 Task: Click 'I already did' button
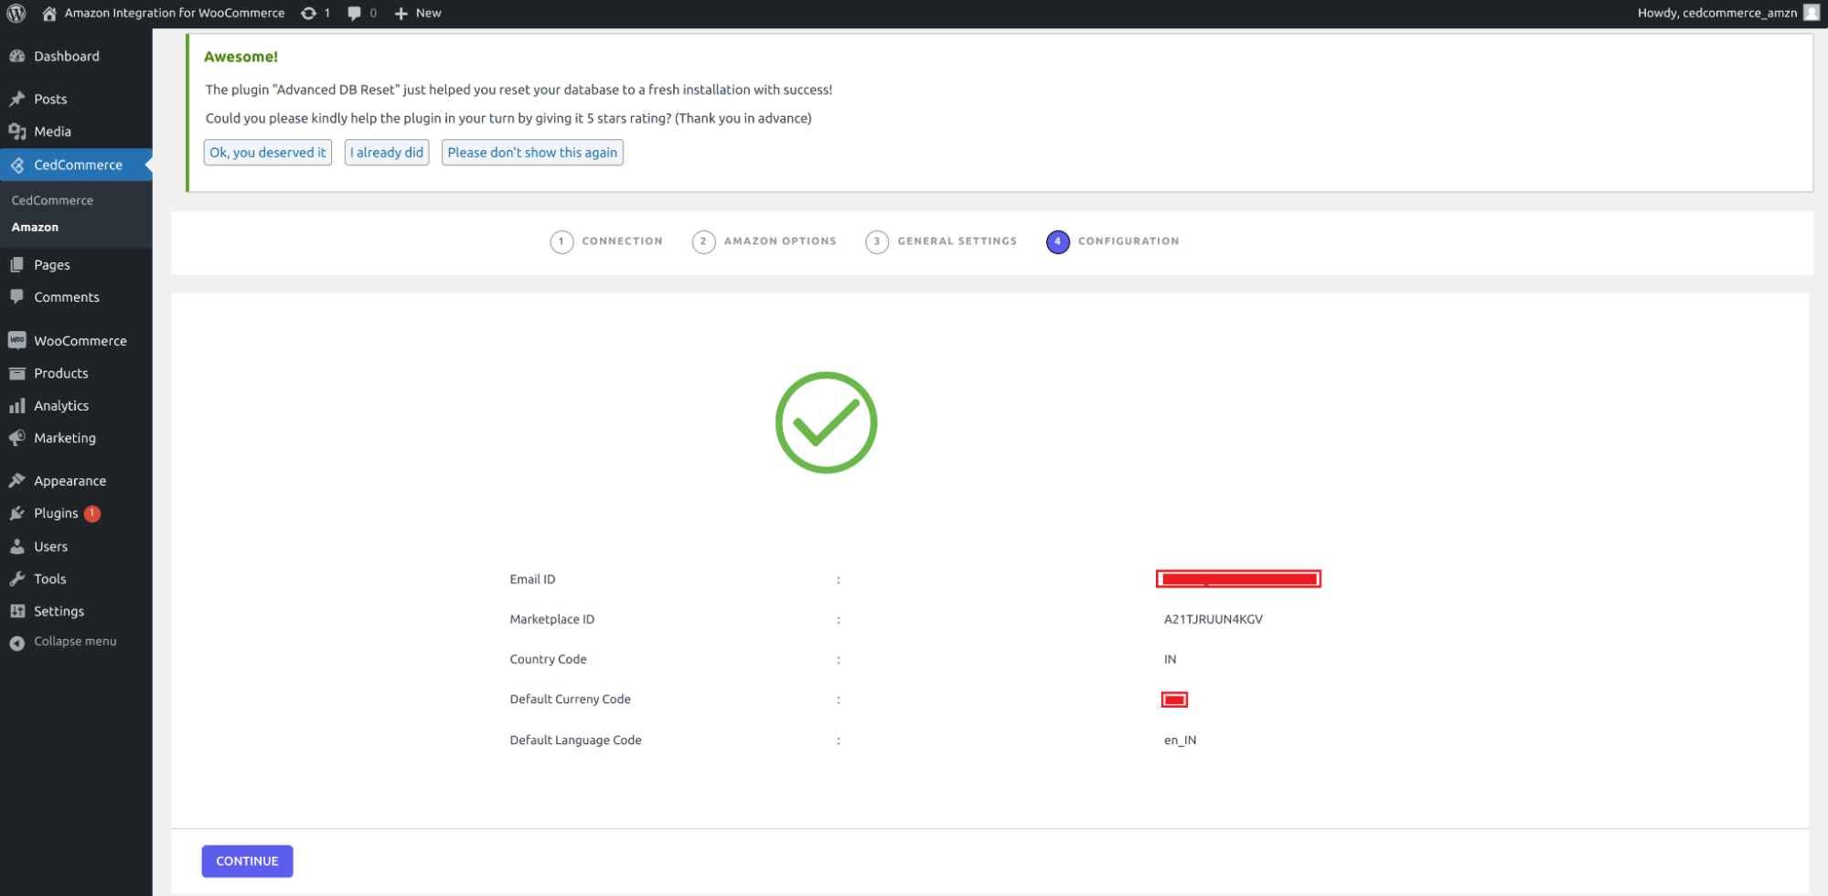click(x=387, y=153)
